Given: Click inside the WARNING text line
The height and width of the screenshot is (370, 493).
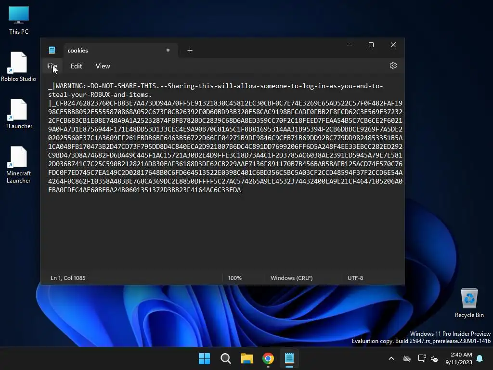Looking at the screenshot, I should pyautogui.click(x=216, y=86).
